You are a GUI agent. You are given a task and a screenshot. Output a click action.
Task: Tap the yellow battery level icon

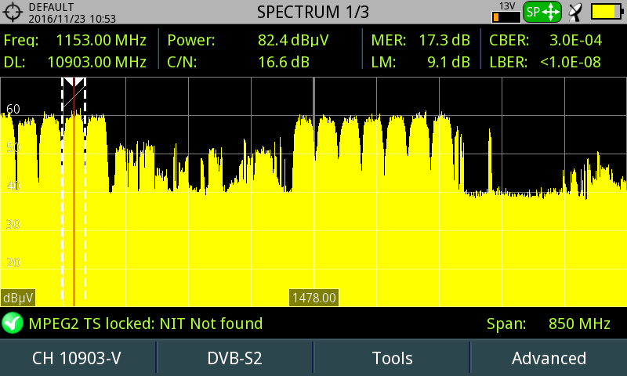coord(607,12)
